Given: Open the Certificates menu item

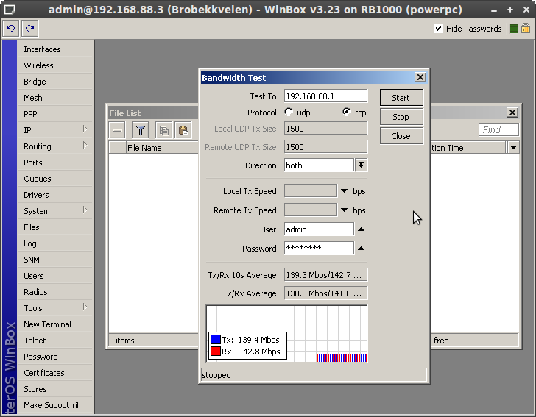Looking at the screenshot, I should 54,373.
